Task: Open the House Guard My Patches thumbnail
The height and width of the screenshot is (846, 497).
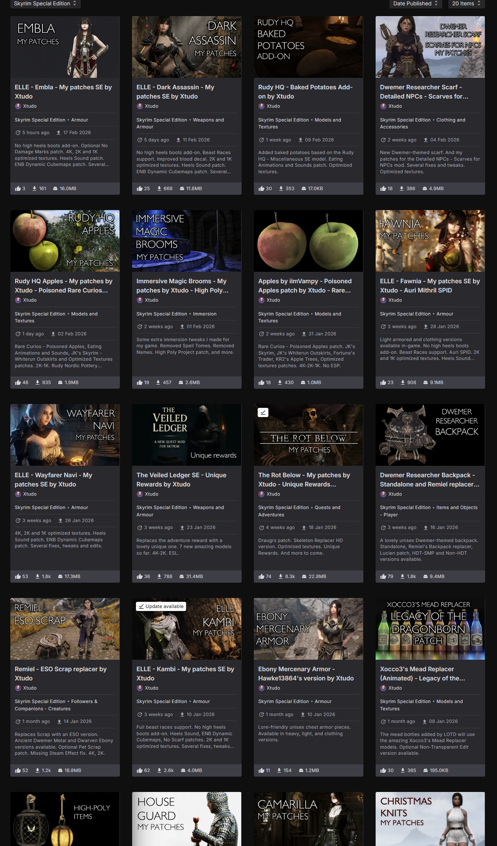Action: pyautogui.click(x=187, y=819)
